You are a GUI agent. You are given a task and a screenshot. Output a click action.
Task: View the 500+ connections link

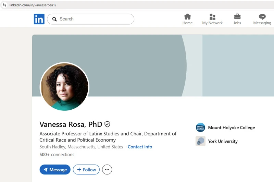pyautogui.click(x=57, y=155)
